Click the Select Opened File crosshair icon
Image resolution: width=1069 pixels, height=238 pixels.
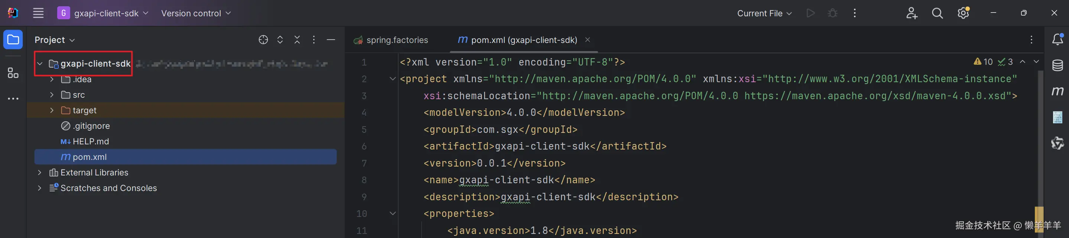pyautogui.click(x=263, y=40)
